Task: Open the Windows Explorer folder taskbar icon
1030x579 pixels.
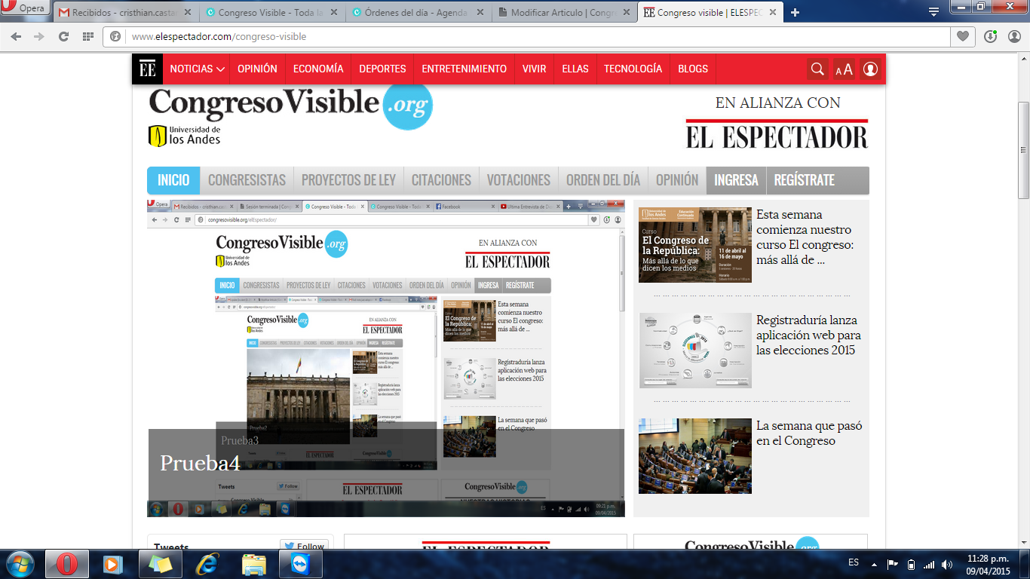Action: point(254,564)
